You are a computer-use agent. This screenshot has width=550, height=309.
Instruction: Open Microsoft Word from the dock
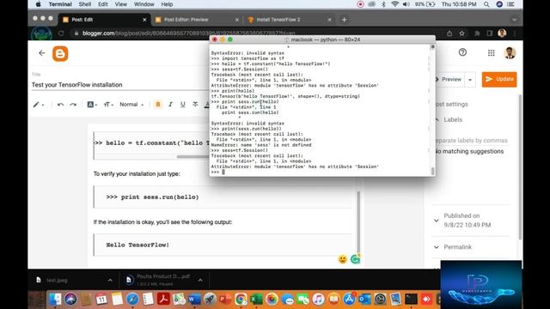[x=194, y=300]
